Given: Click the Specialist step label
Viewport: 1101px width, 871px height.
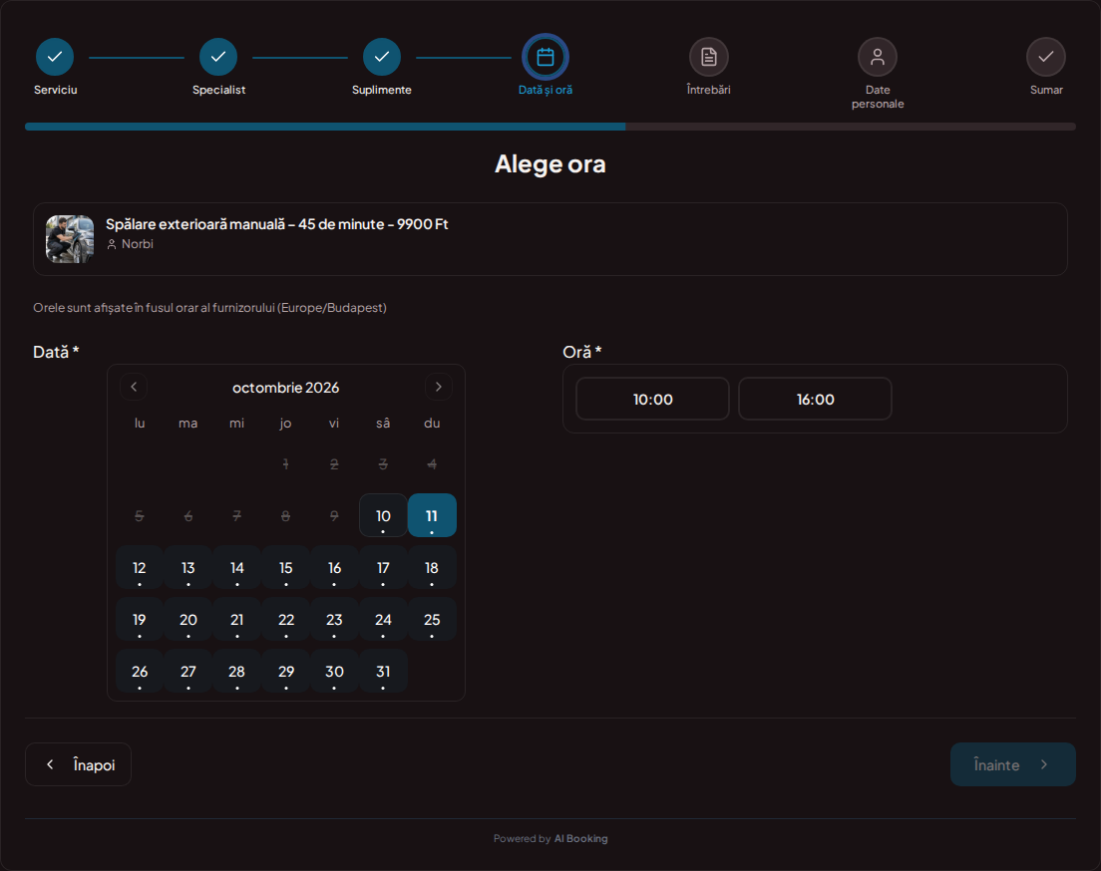Looking at the screenshot, I should pos(219,90).
